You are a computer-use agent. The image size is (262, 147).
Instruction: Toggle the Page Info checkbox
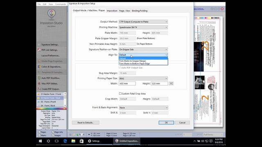point(53,132)
